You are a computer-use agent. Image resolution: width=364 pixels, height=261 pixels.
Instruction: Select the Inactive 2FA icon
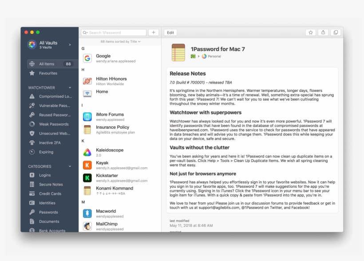[32, 143]
